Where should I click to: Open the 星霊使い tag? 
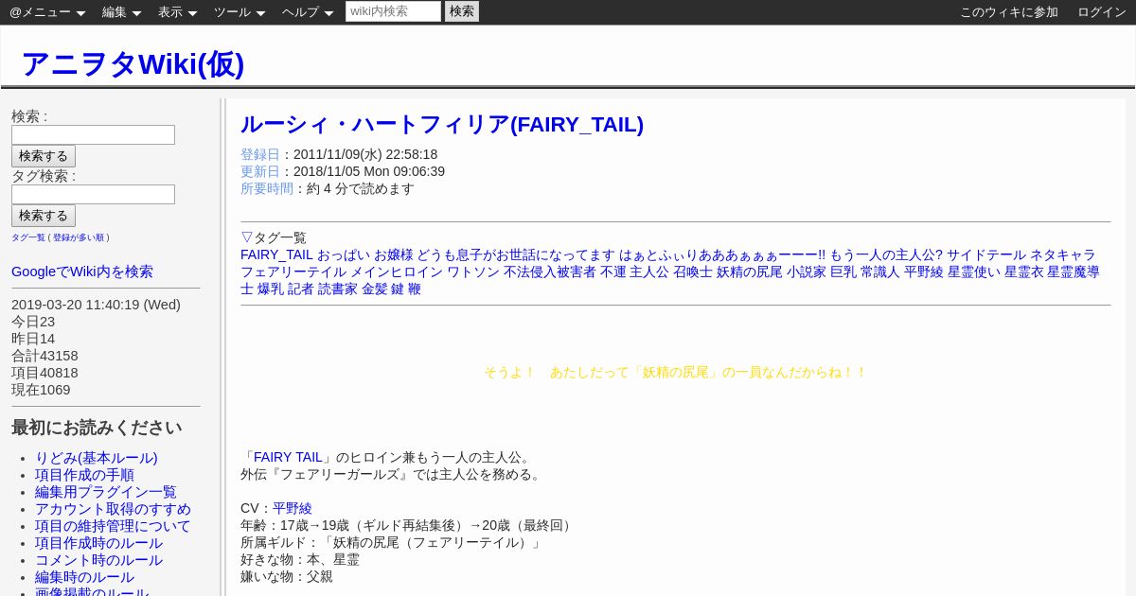(974, 272)
